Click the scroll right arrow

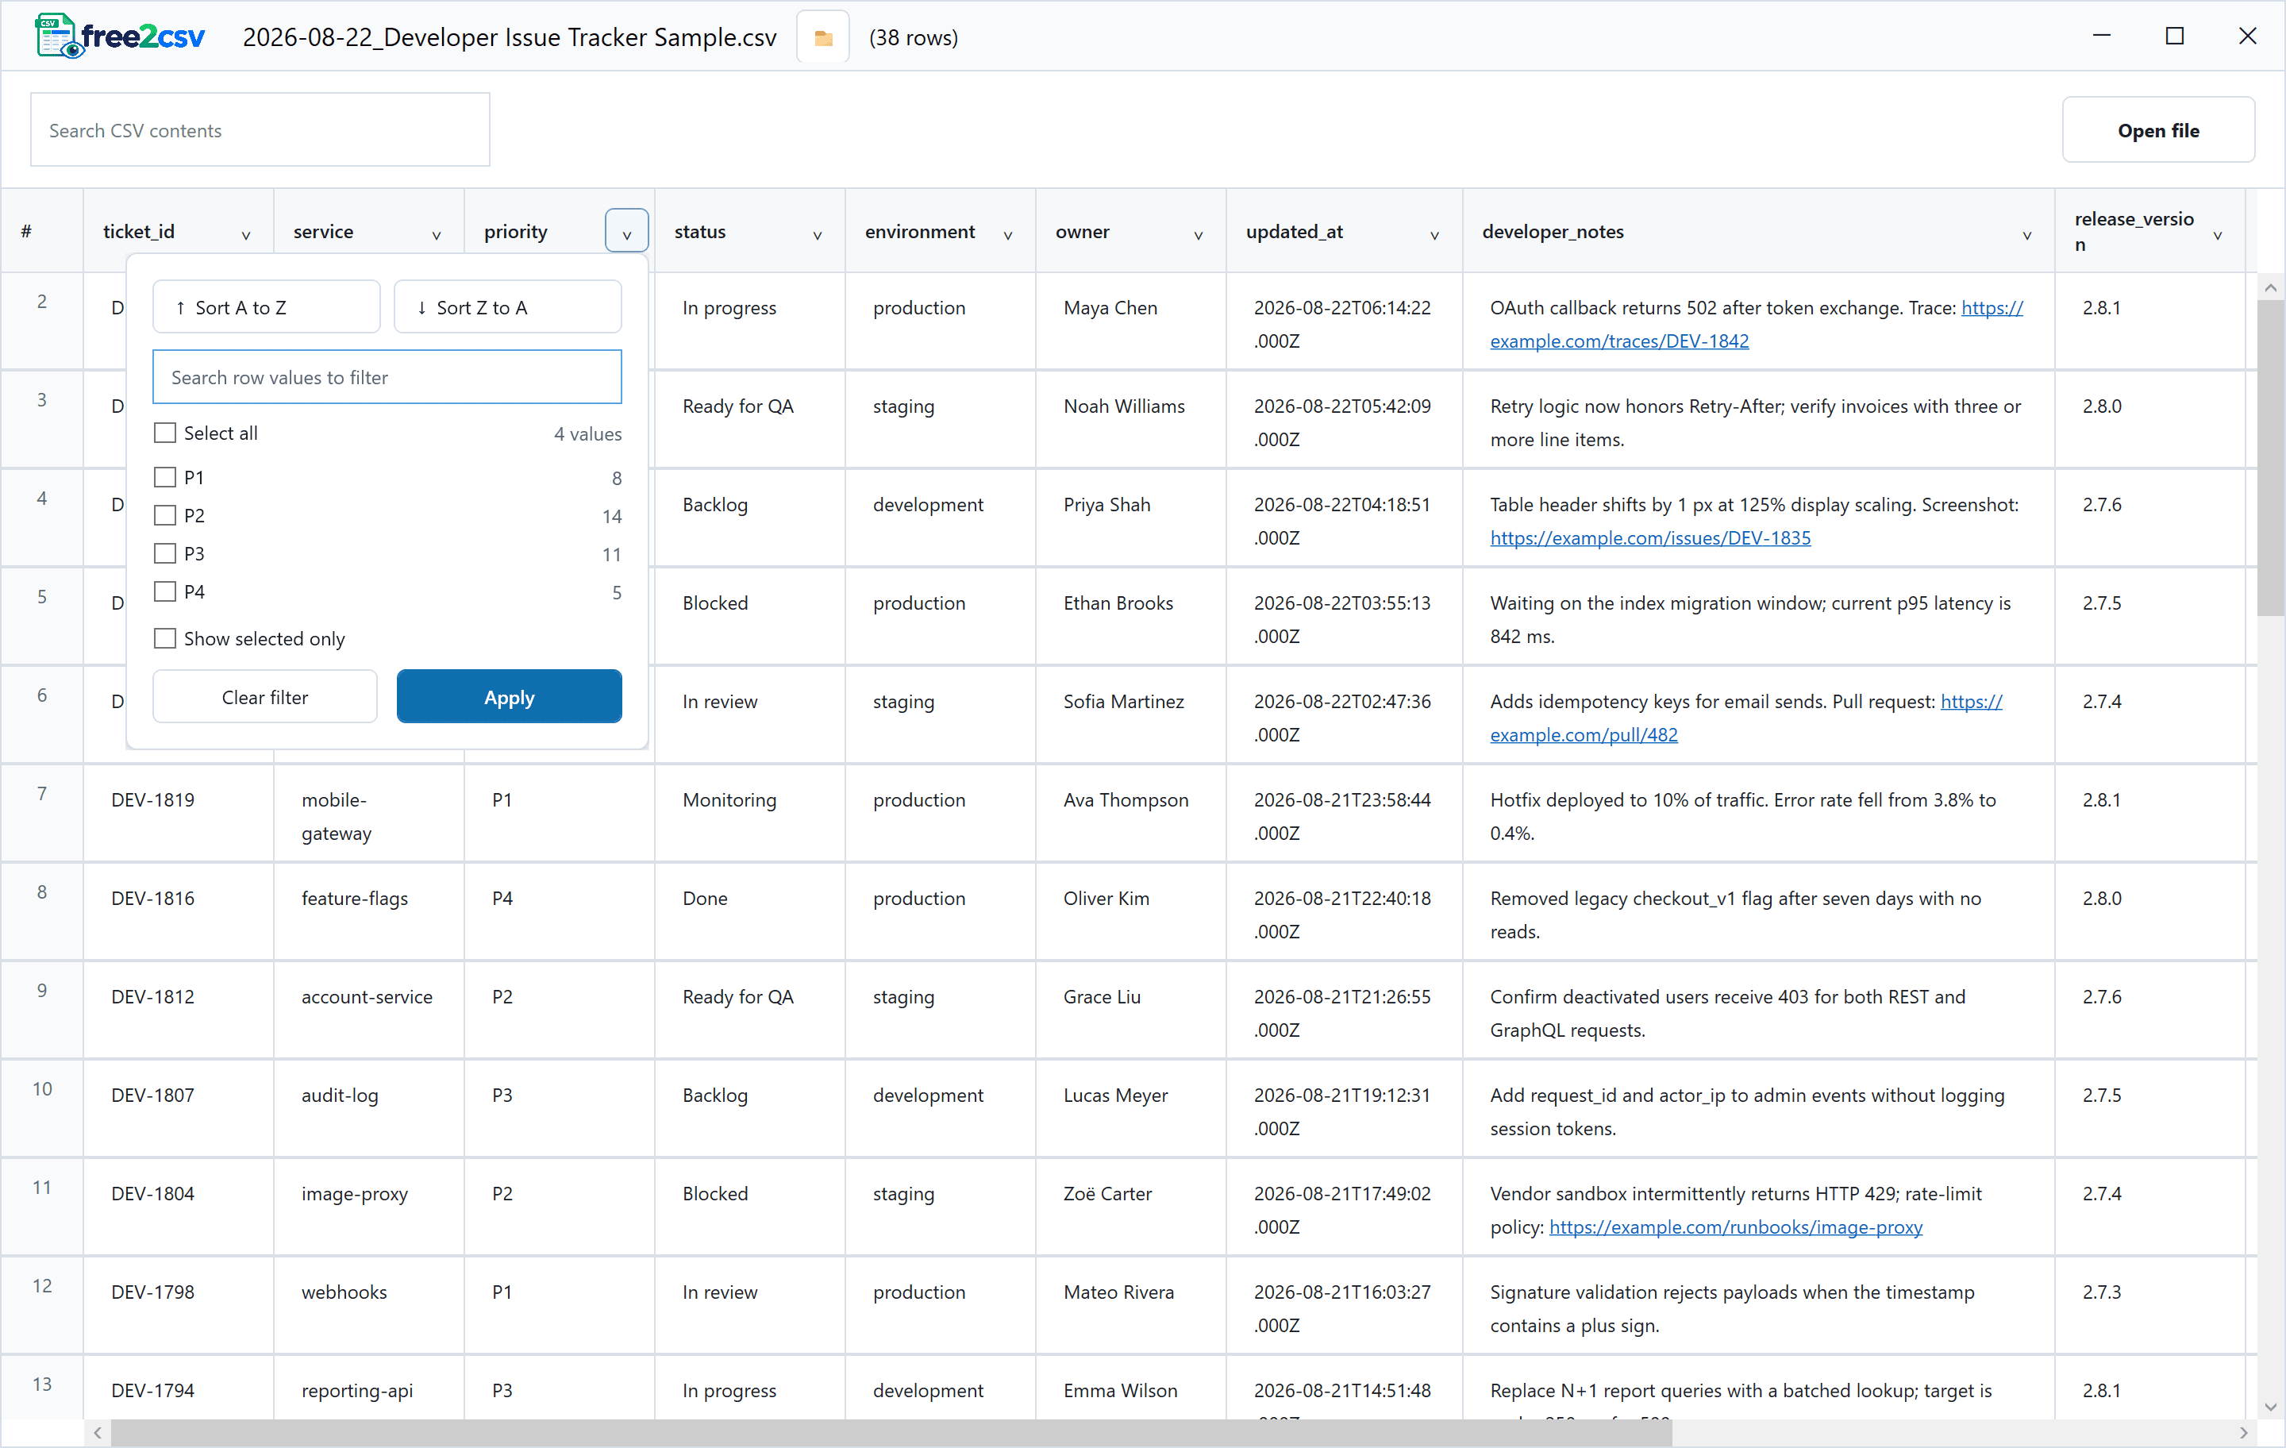click(2244, 1433)
